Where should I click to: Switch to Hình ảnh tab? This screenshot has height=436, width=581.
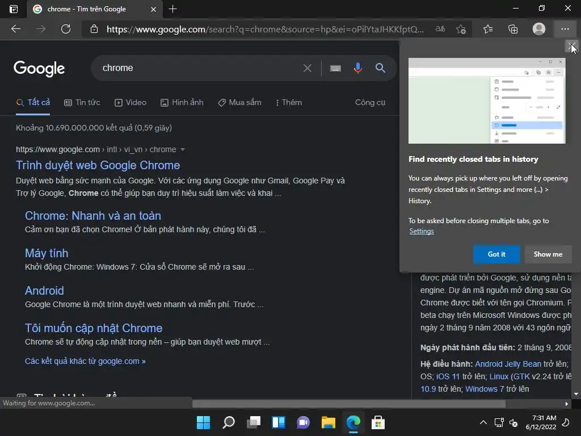[182, 102]
